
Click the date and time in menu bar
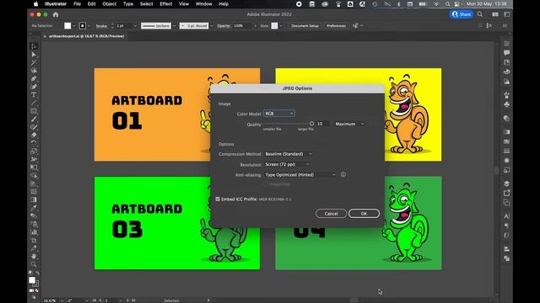(x=486, y=3)
